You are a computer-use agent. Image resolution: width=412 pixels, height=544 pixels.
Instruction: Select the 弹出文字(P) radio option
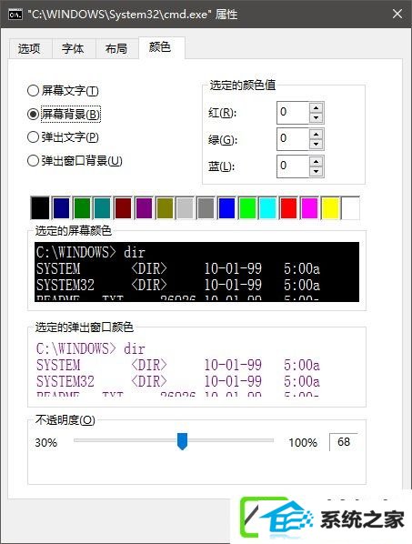coord(63,137)
